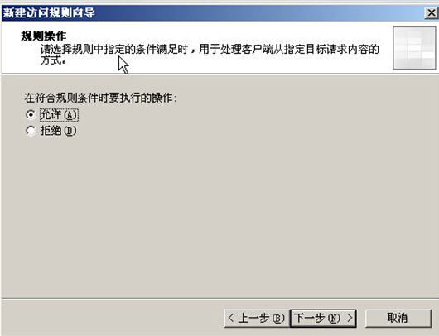Click the description starting with 请选择规则中

pyautogui.click(x=210, y=55)
